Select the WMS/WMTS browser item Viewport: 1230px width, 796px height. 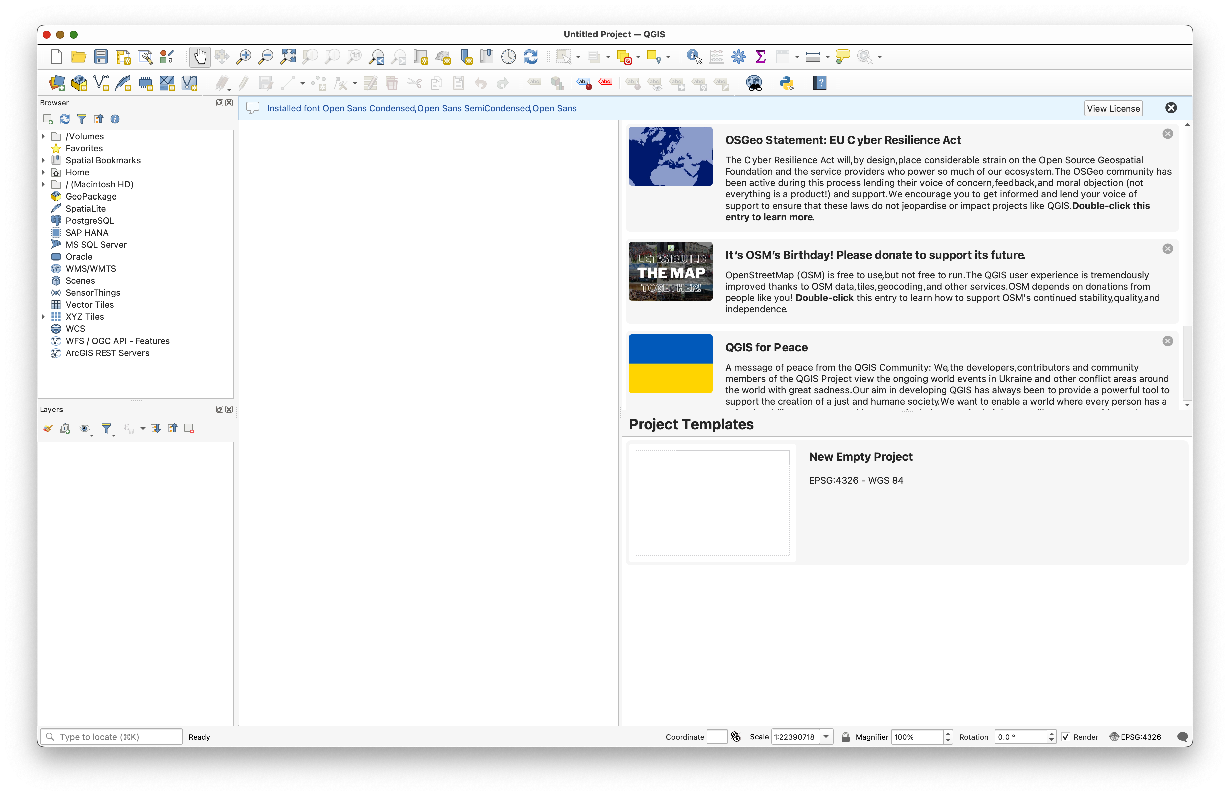[x=91, y=269]
